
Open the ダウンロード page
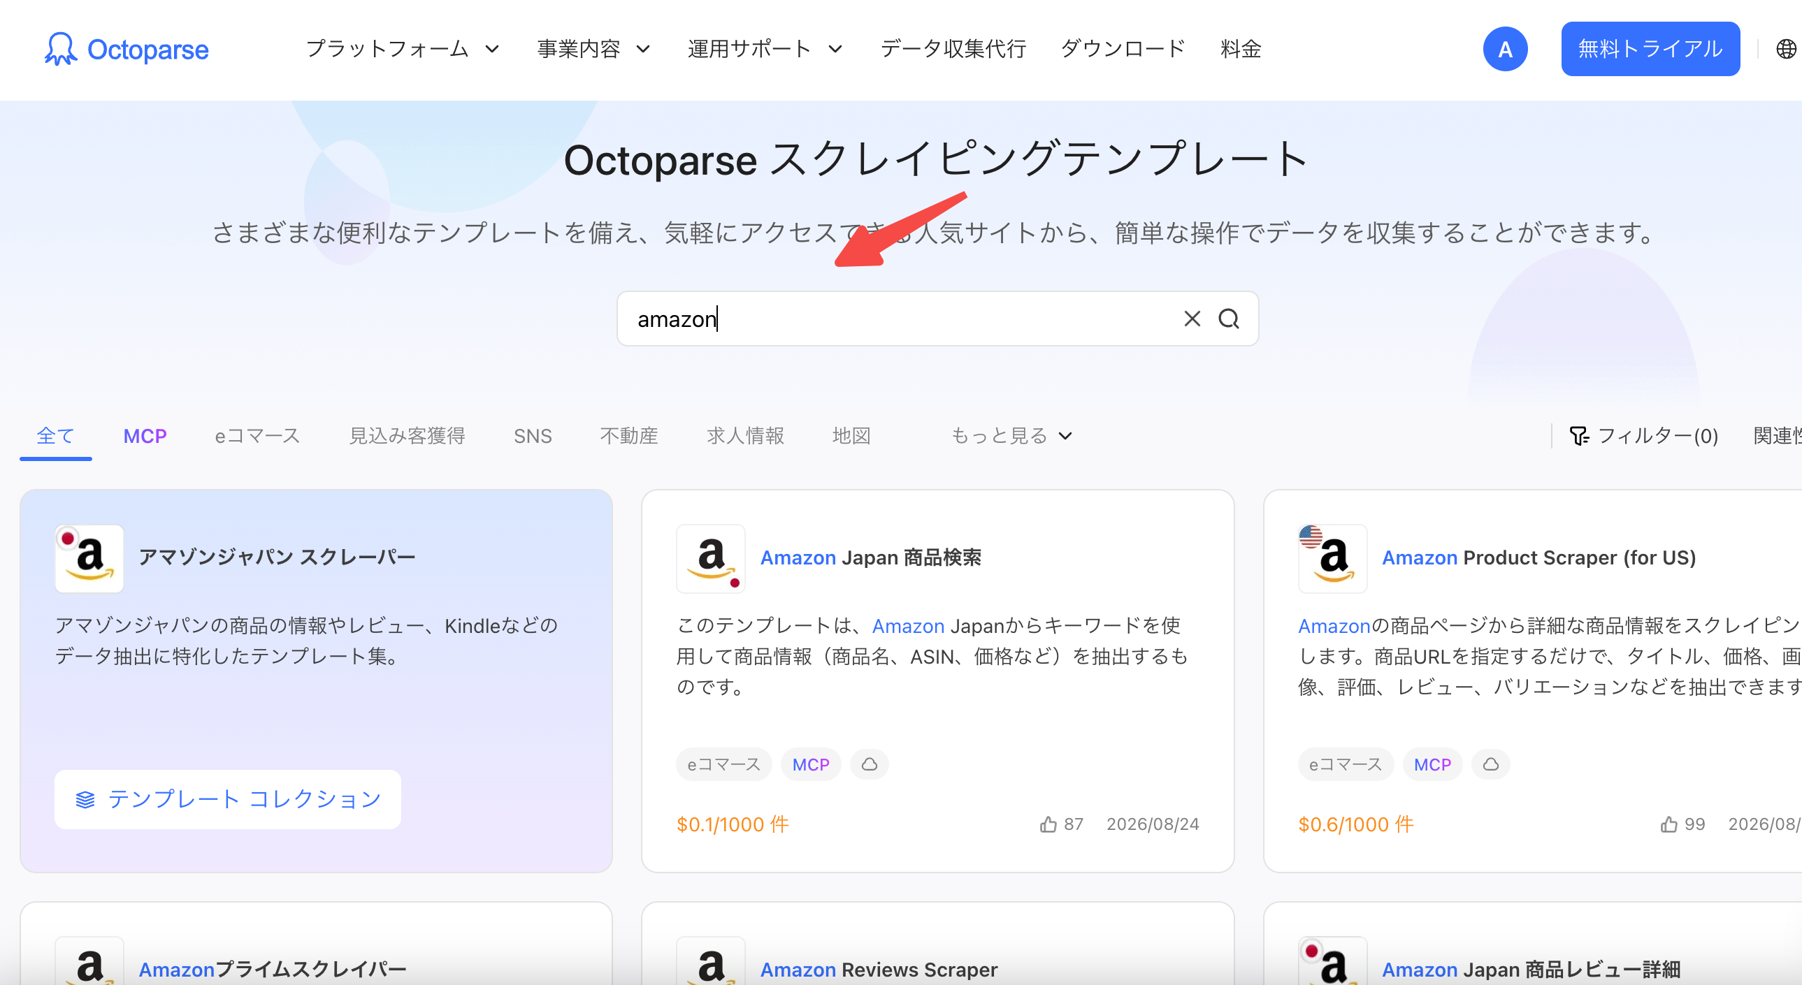1123,49
